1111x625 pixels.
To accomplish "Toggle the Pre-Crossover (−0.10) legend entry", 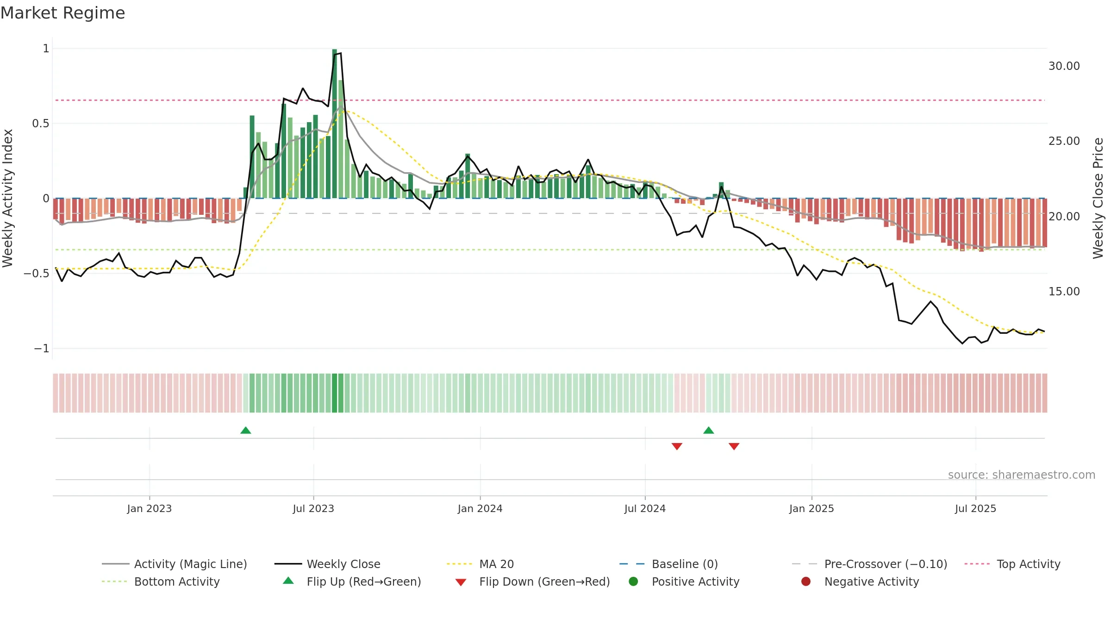I will click(x=869, y=564).
